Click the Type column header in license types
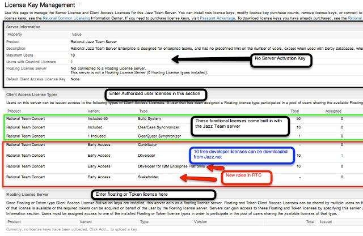 pyautogui.click(x=143, y=111)
